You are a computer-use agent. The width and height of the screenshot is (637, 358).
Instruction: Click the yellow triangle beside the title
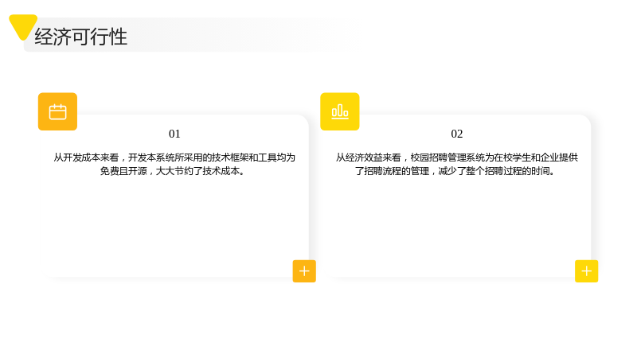tap(23, 27)
